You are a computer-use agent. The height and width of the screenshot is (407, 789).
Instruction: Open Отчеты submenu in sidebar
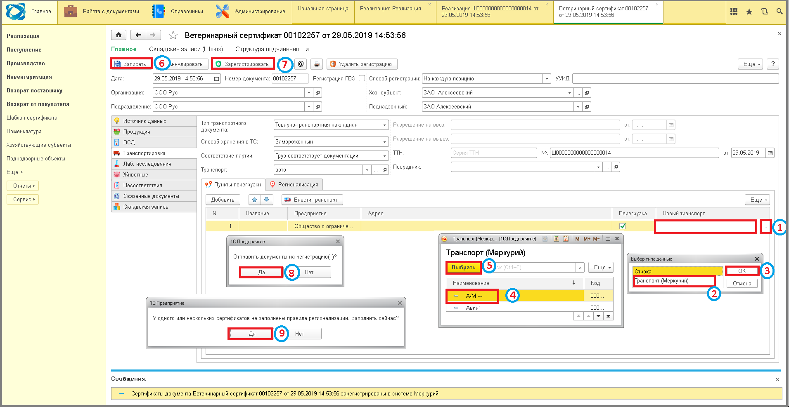tap(23, 186)
